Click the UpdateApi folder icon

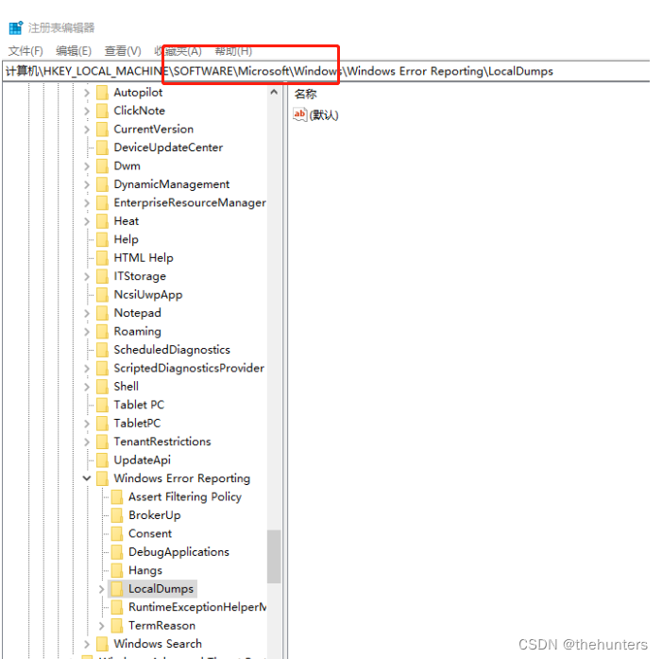pyautogui.click(x=102, y=460)
